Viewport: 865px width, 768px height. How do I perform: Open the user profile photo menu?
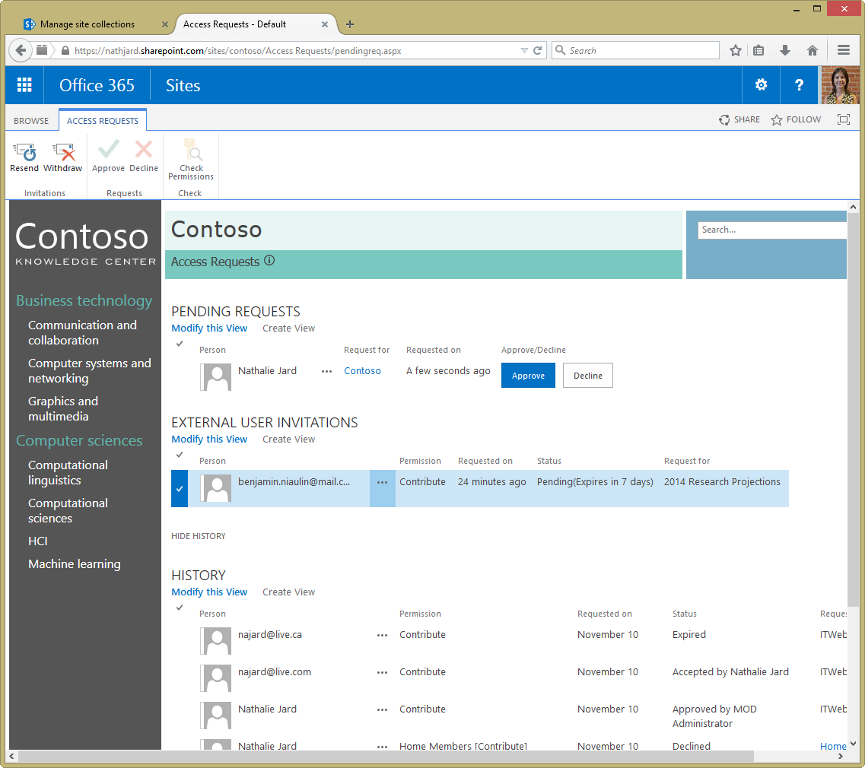(840, 85)
